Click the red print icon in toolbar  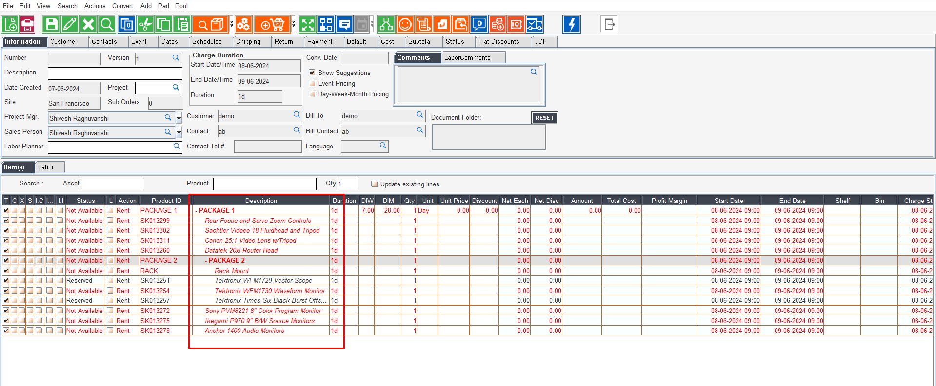coord(27,24)
